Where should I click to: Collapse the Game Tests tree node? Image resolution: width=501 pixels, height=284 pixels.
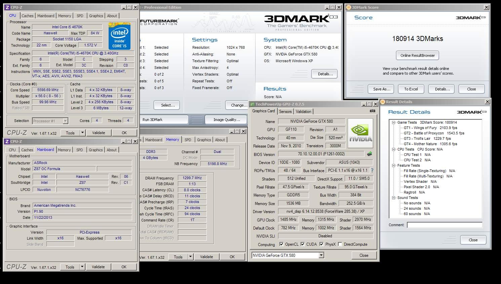393,122
